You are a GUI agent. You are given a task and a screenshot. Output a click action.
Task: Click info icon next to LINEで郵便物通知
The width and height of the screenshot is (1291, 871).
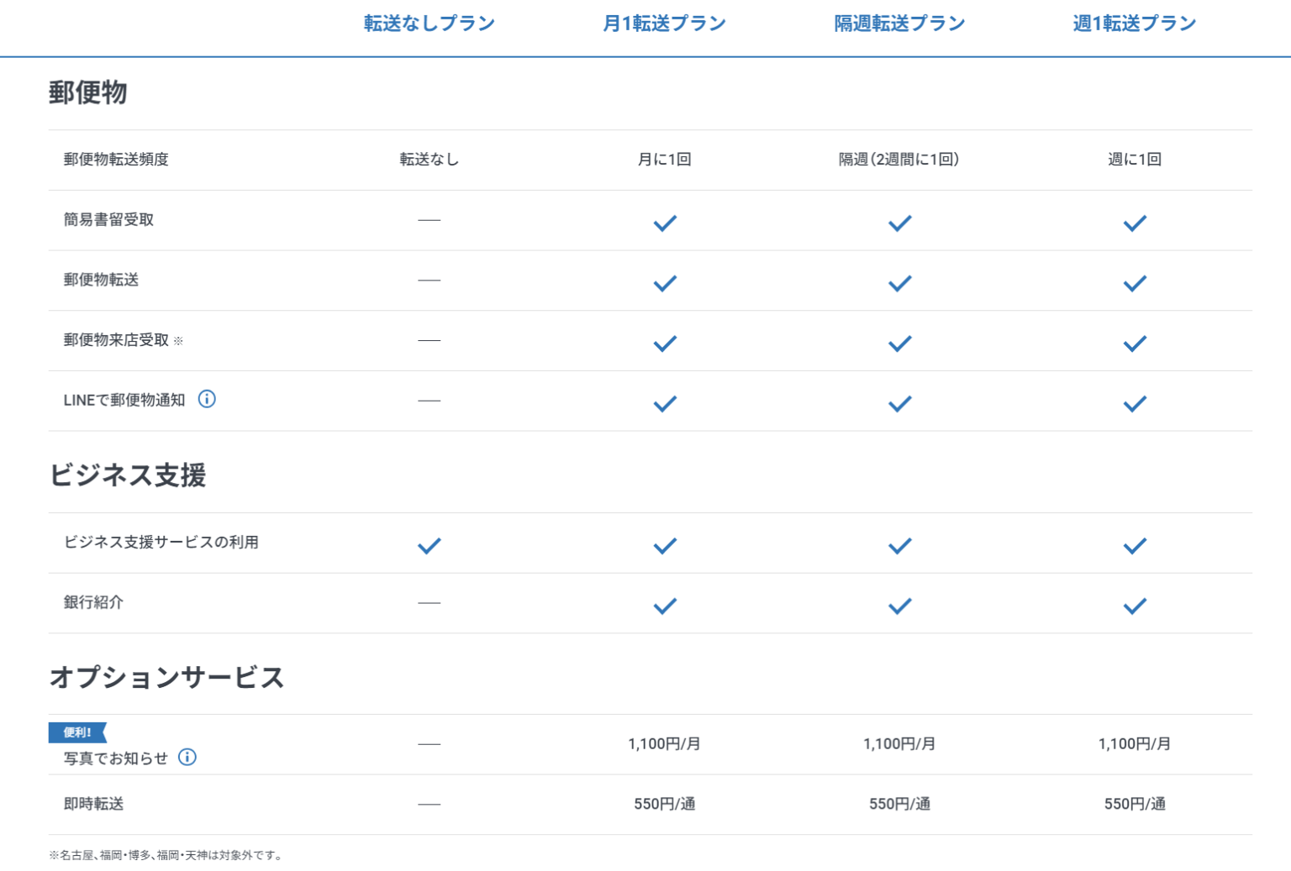(x=207, y=399)
